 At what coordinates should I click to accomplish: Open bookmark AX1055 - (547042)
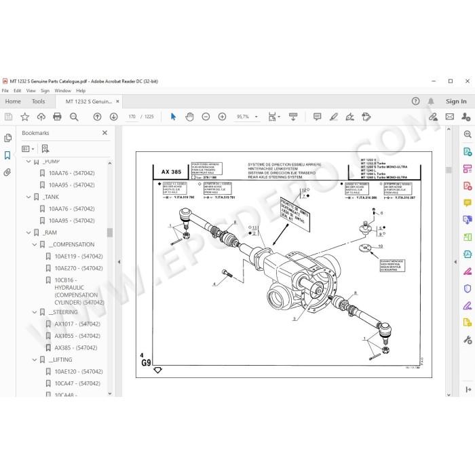coord(77,336)
